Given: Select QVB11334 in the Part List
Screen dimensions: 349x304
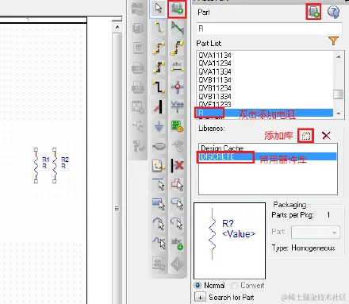Looking at the screenshot, I should (215, 96).
